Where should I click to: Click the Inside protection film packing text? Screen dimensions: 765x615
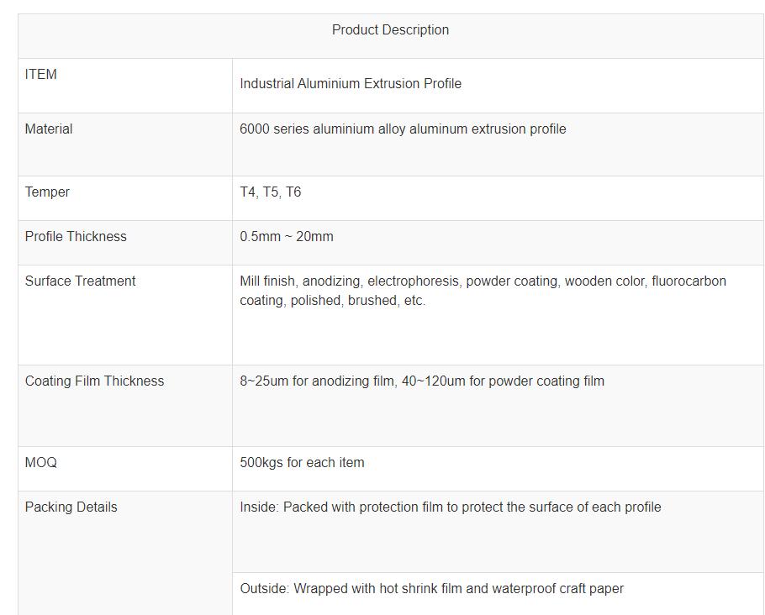[450, 507]
